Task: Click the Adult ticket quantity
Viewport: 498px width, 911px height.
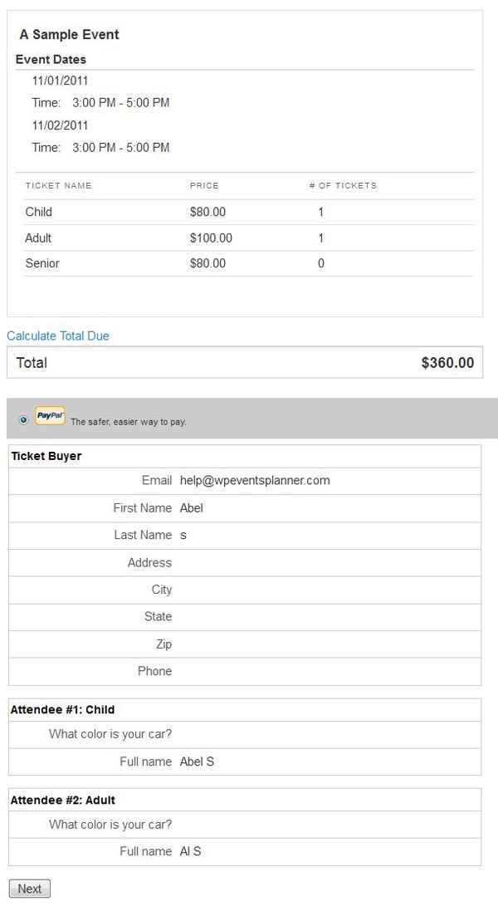Action: pos(321,238)
